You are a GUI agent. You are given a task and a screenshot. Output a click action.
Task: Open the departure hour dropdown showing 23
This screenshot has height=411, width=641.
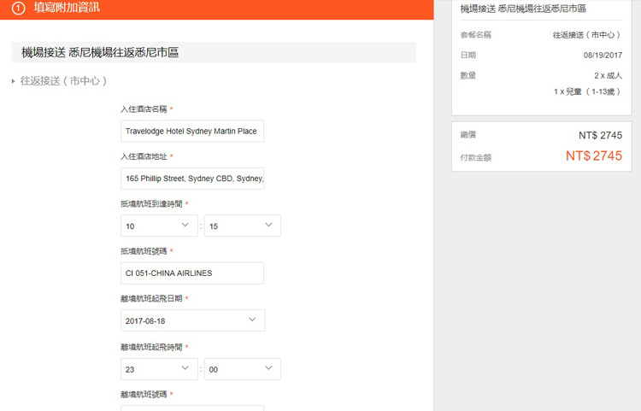pyautogui.click(x=159, y=369)
